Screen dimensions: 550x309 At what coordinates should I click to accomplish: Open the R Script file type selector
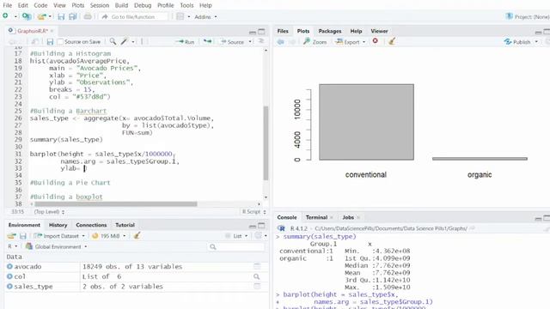click(x=254, y=212)
